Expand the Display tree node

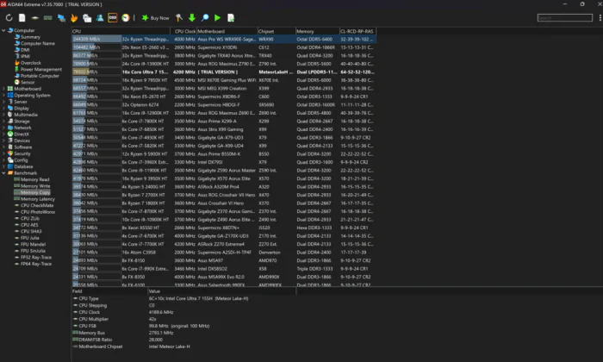pos(3,109)
